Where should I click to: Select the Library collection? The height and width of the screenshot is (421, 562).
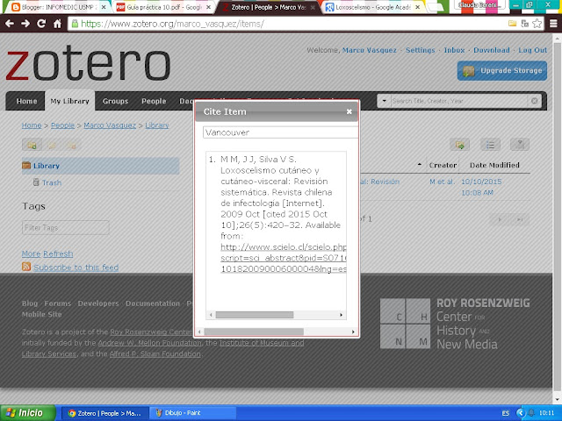click(100, 166)
